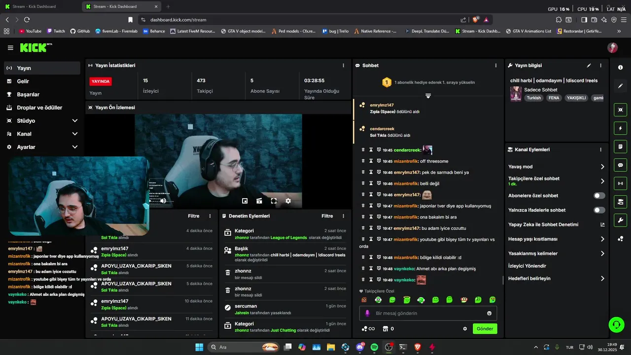This screenshot has width=631, height=355.
Task: Open the Filtre button in Denetim Eylemleri
Action: point(327,216)
